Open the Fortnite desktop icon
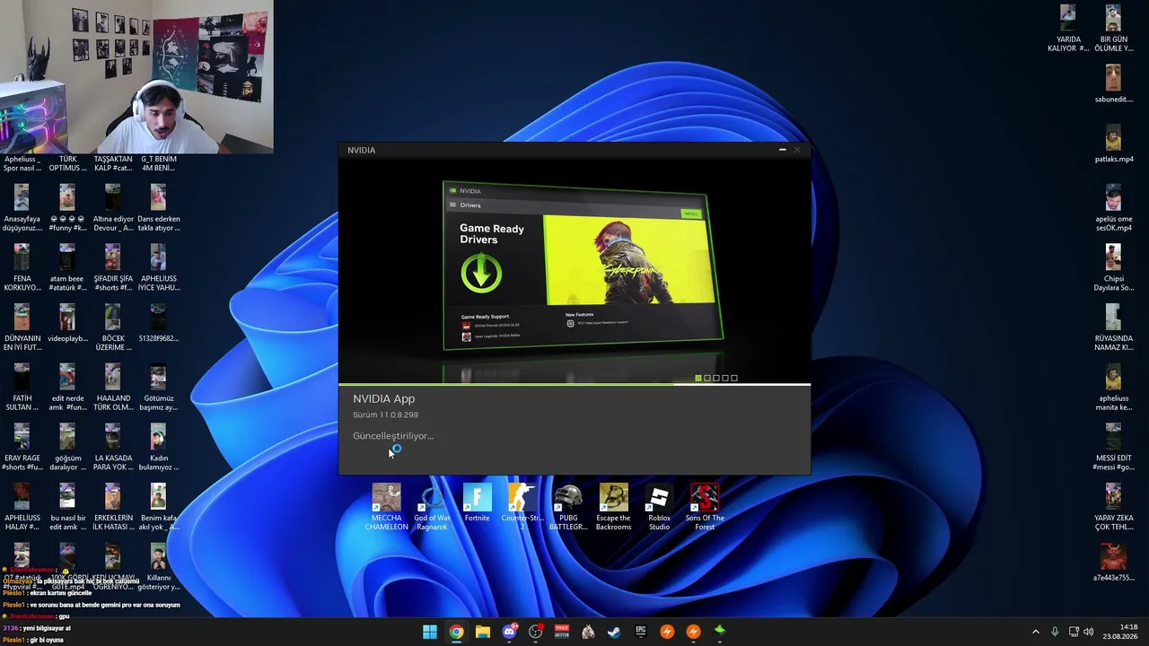The height and width of the screenshot is (646, 1149). 478,503
